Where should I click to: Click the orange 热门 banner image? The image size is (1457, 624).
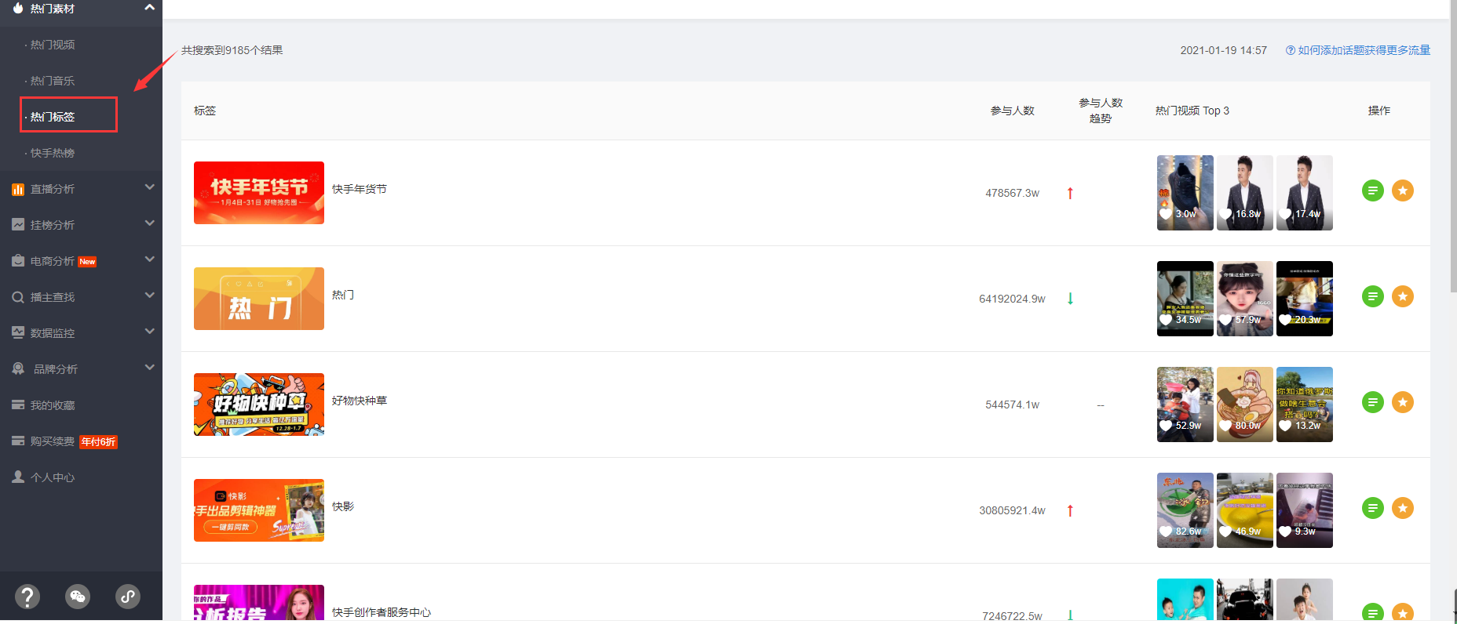259,299
